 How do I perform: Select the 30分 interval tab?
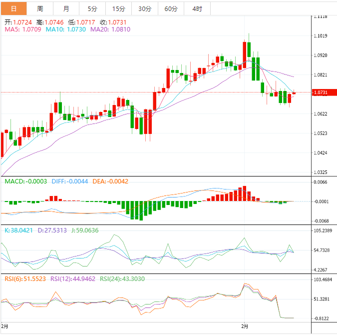pyautogui.click(x=145, y=8)
